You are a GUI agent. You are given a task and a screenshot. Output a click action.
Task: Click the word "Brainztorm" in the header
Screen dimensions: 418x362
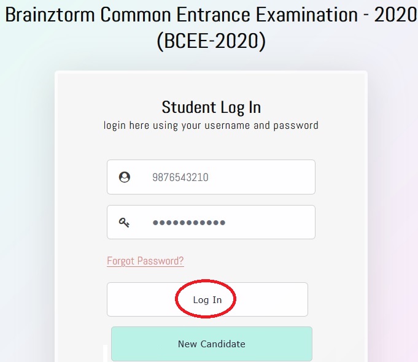(x=50, y=15)
